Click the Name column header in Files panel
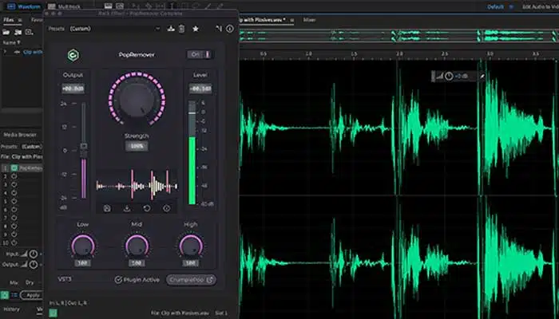The width and height of the screenshot is (559, 319). (x=10, y=42)
